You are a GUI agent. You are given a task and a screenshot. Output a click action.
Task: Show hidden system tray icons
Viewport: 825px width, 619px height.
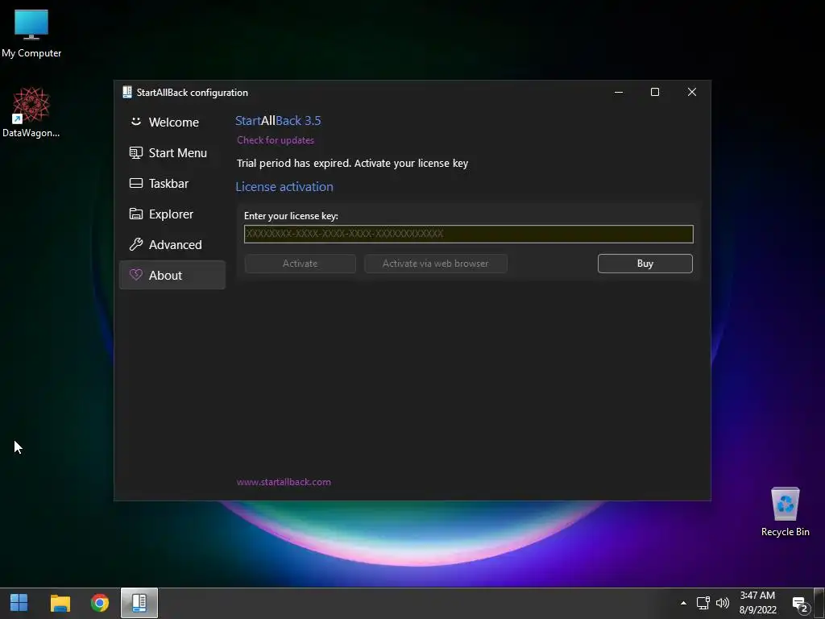point(683,603)
